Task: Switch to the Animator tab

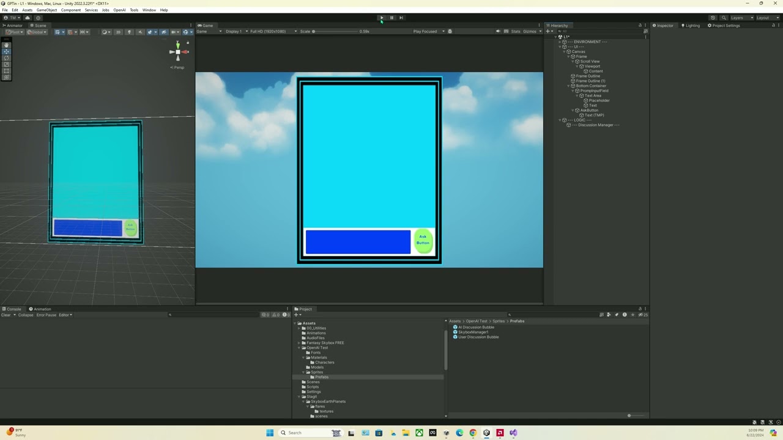Action: pyautogui.click(x=13, y=26)
